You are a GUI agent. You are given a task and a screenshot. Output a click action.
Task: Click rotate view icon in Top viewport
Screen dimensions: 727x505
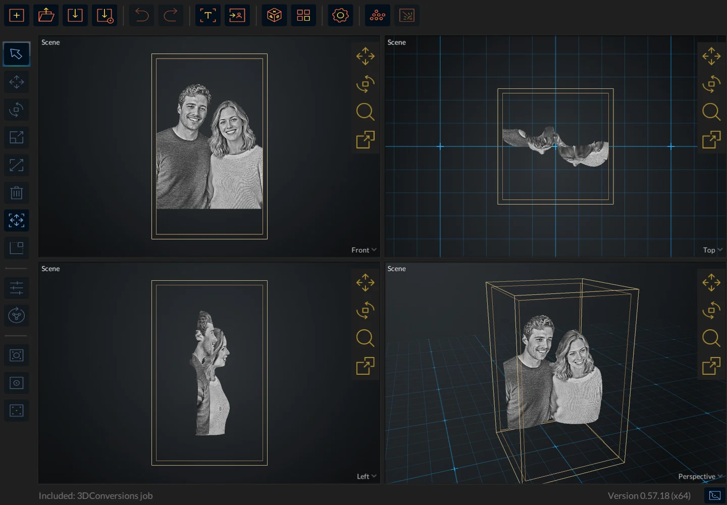pos(711,84)
